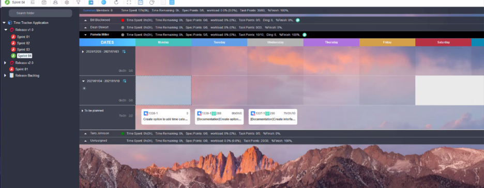
Task: Collapse the Release v1.0 tree node
Action: pyautogui.click(x=6, y=30)
